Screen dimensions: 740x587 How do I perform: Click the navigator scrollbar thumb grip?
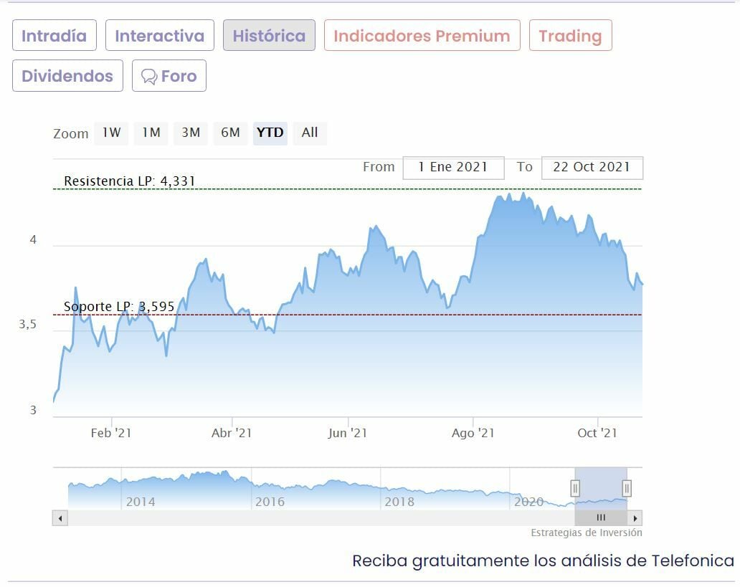pyautogui.click(x=601, y=517)
